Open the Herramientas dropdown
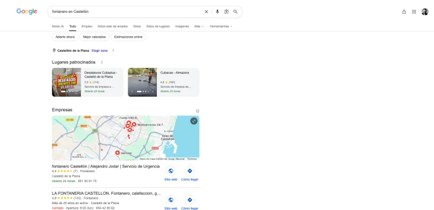This screenshot has height=210, width=434. (220, 26)
